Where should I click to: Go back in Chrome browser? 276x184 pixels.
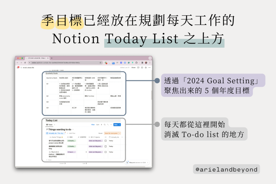point(18,63)
